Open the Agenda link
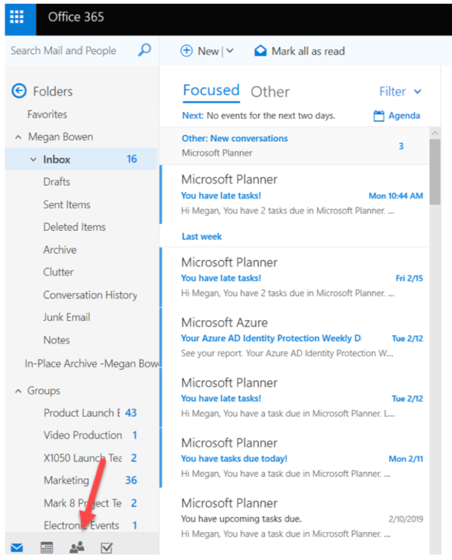 click(x=404, y=116)
